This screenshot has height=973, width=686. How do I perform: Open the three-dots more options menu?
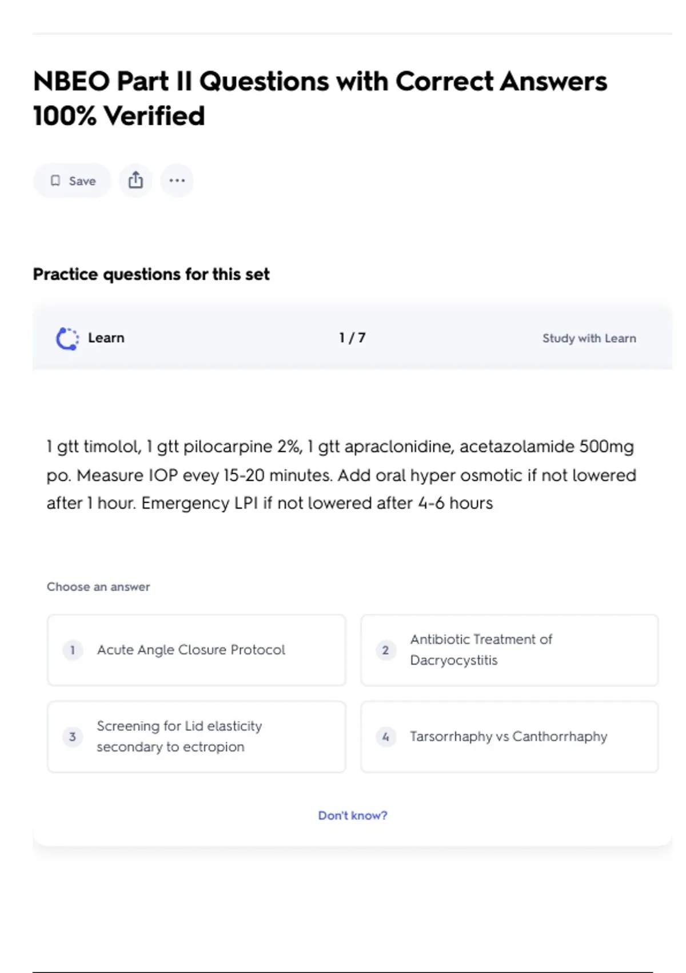tap(177, 181)
